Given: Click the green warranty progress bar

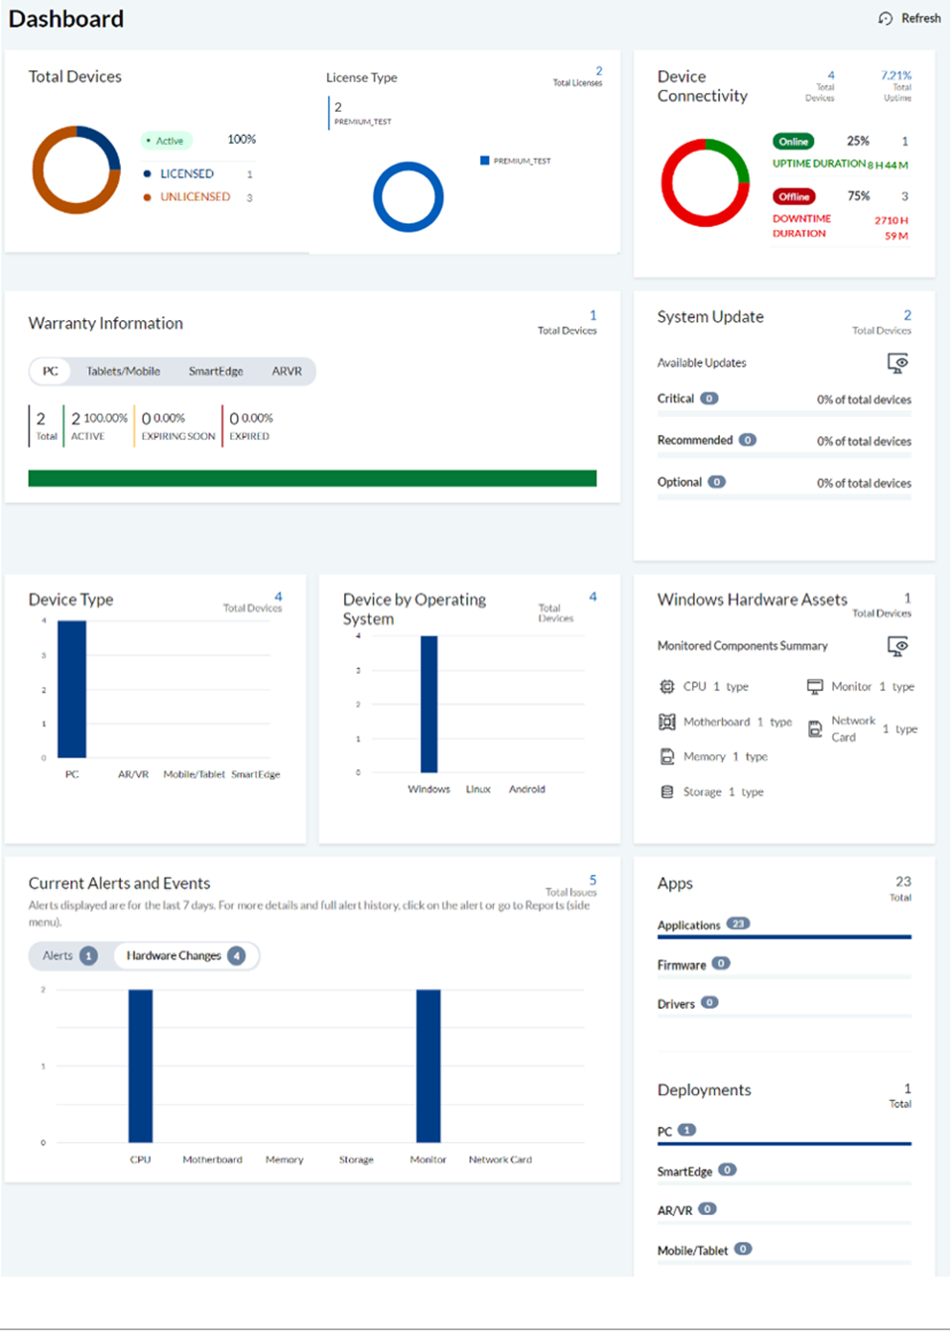Looking at the screenshot, I should [x=312, y=479].
